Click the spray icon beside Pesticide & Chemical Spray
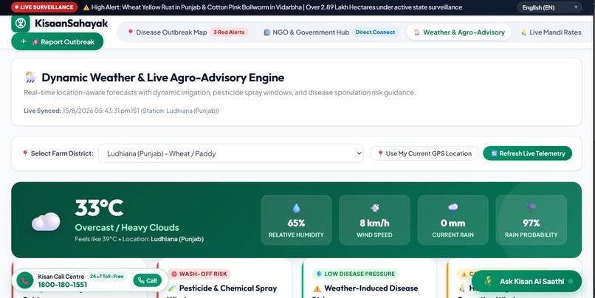The image size is (595, 298). (172, 288)
